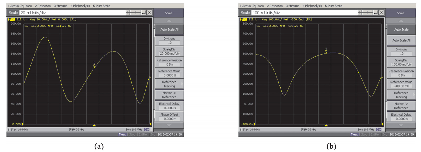421x152 pixels.
Task: Open the Response menu in the left window
Action: pyautogui.click(x=43, y=6)
